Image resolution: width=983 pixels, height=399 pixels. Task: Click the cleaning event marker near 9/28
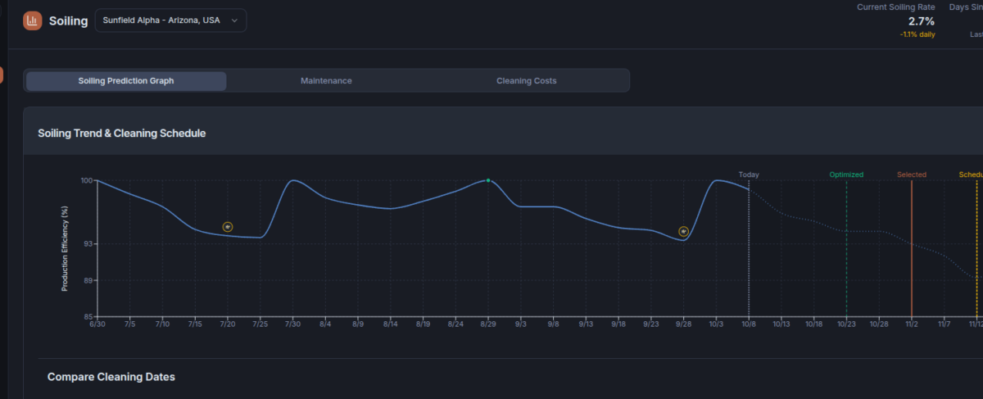pyautogui.click(x=683, y=232)
